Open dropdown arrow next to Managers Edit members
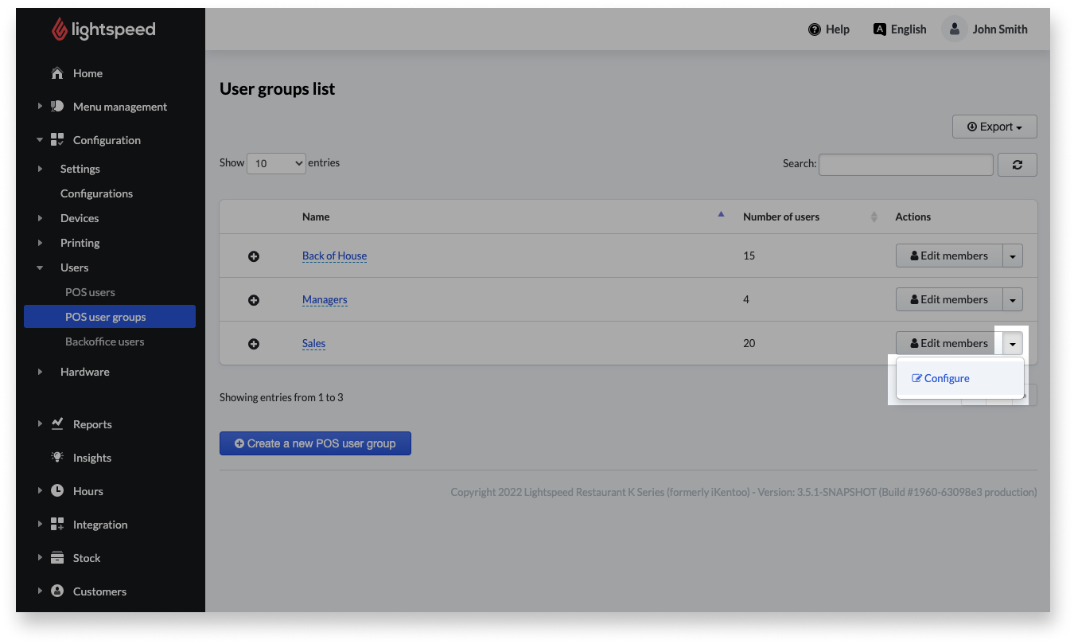 pyautogui.click(x=1012, y=300)
